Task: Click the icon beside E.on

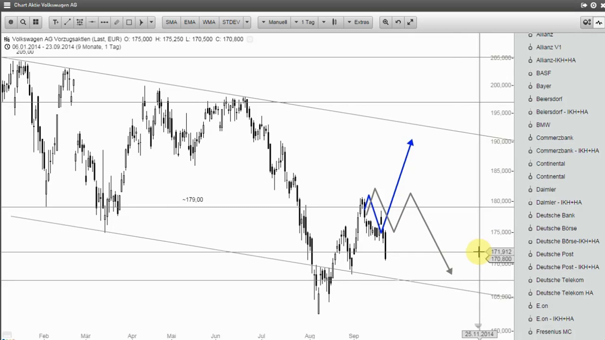Action: coord(530,306)
